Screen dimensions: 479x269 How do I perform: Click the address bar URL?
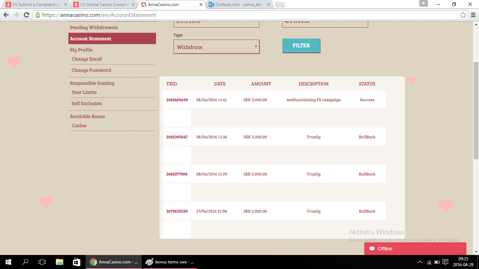click(99, 15)
